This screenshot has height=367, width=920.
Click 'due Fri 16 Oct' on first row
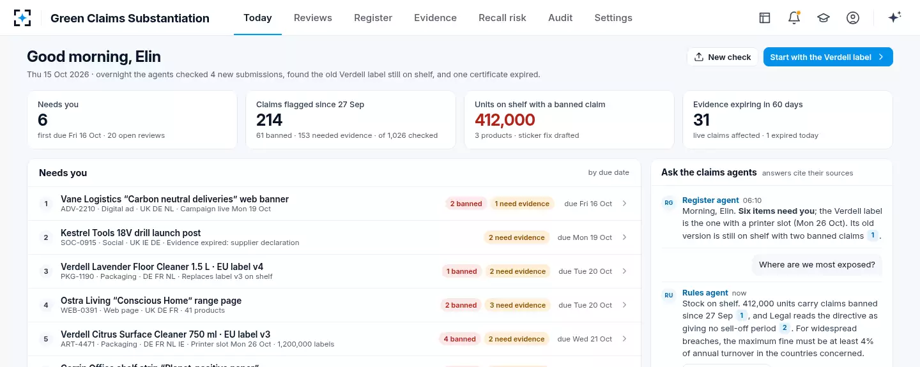point(588,204)
